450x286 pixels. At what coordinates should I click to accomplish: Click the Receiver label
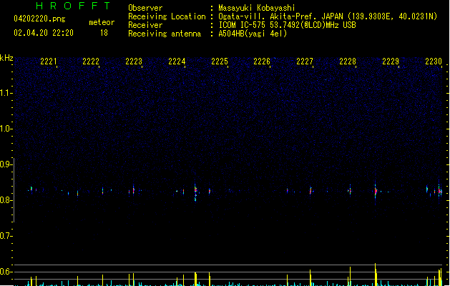(145, 25)
